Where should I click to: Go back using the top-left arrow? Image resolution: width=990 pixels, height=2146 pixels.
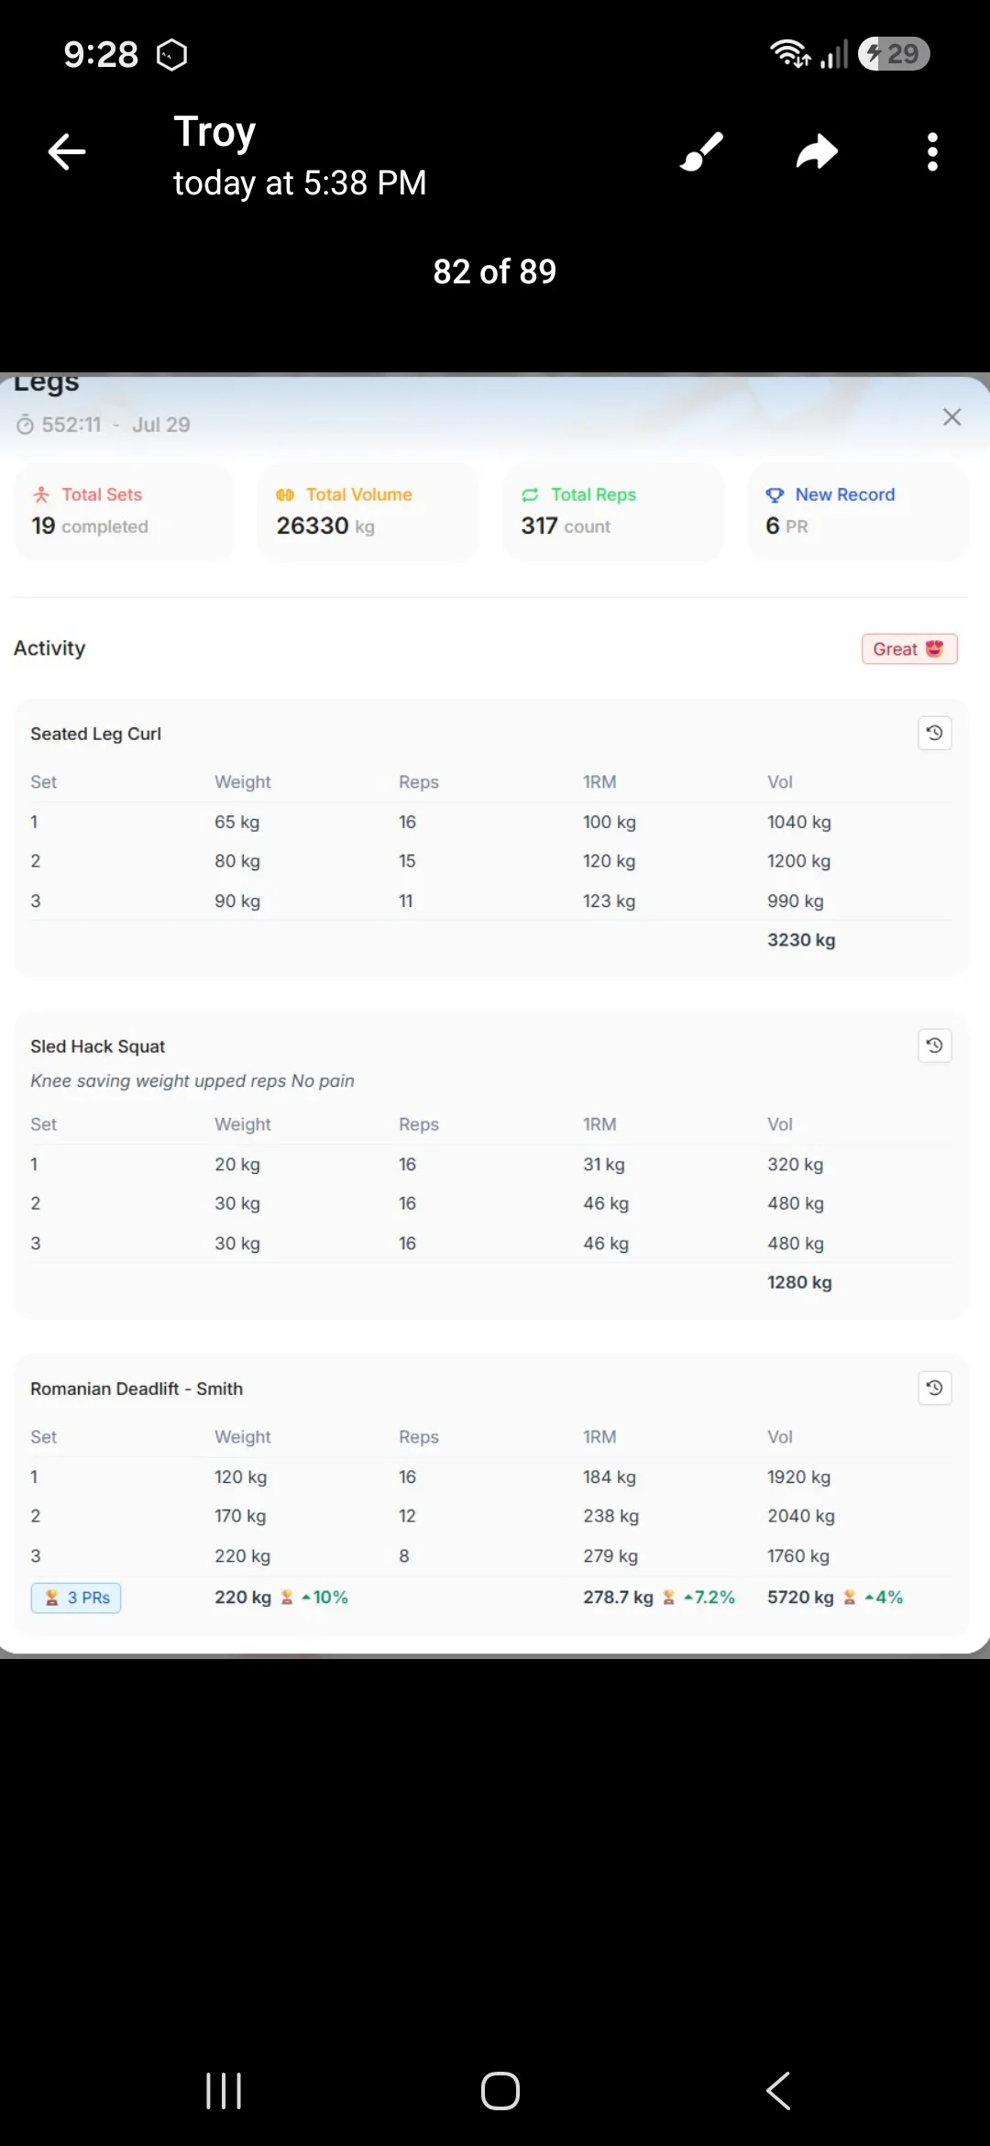pyautogui.click(x=67, y=152)
